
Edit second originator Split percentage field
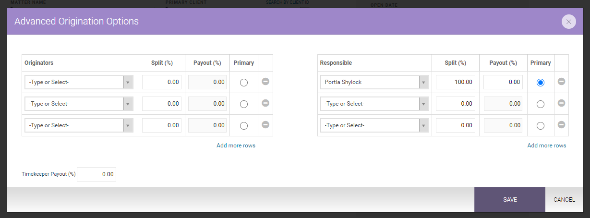162,104
